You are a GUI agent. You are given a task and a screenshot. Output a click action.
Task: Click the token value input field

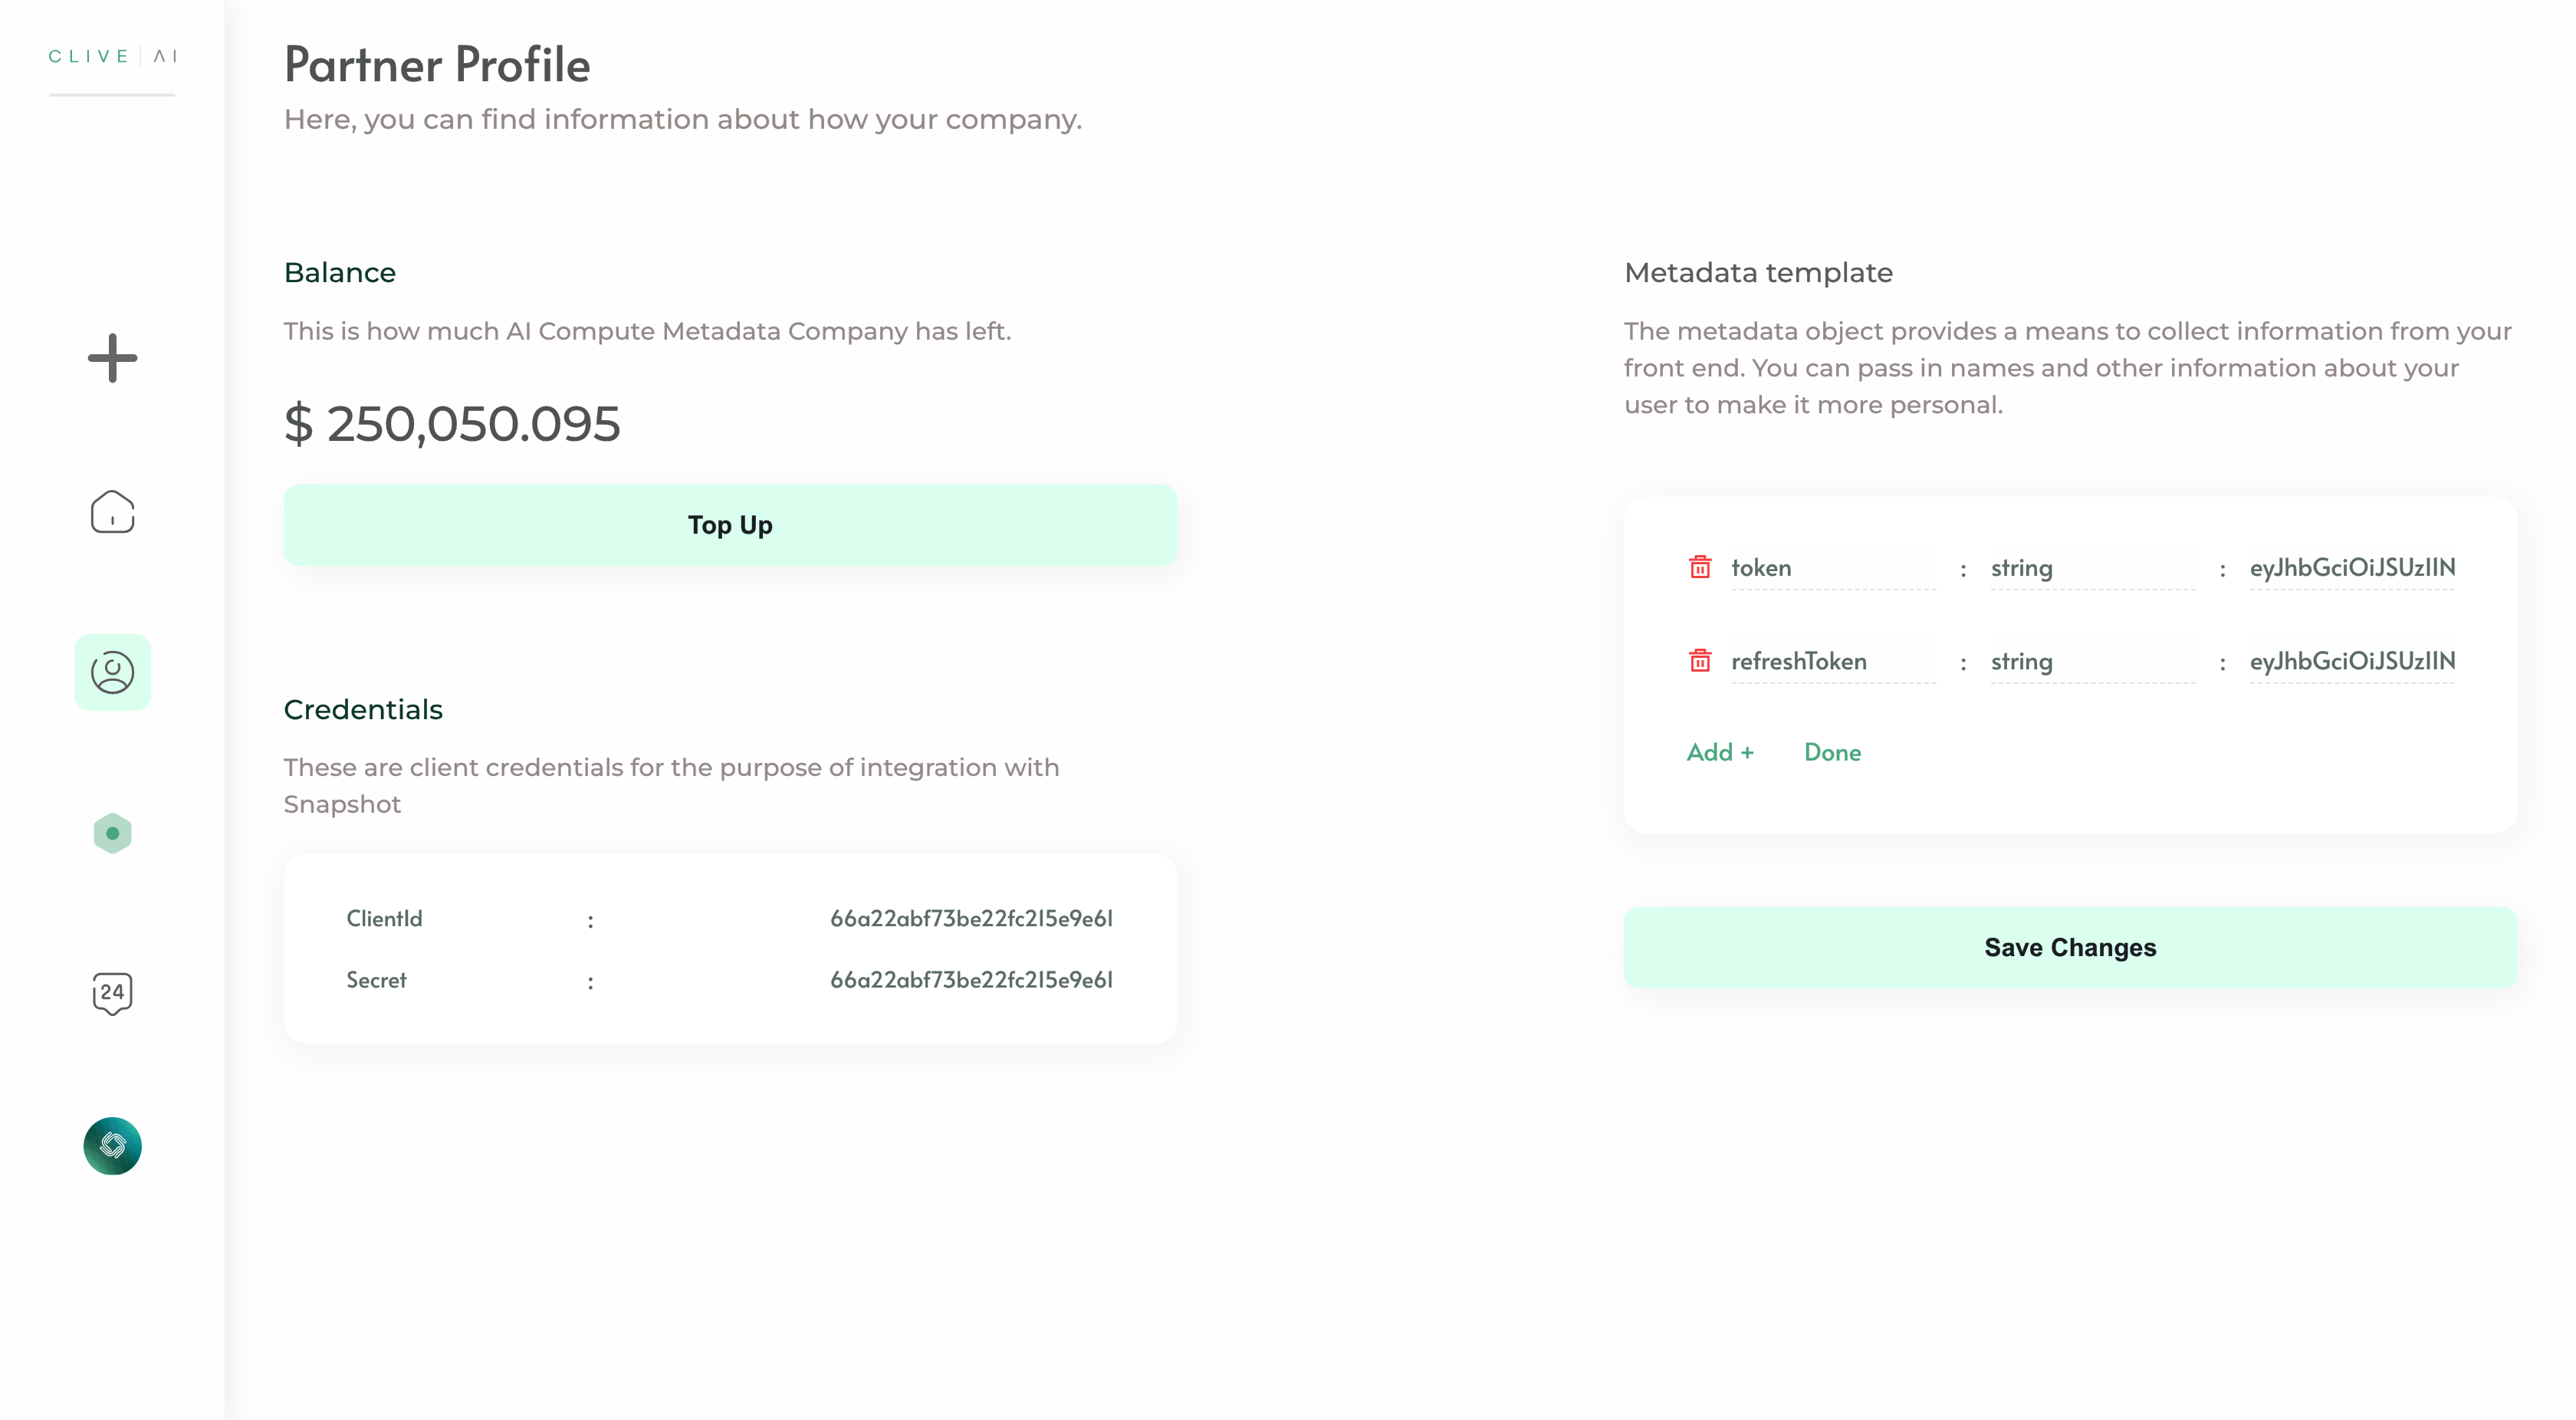pyautogui.click(x=2352, y=567)
